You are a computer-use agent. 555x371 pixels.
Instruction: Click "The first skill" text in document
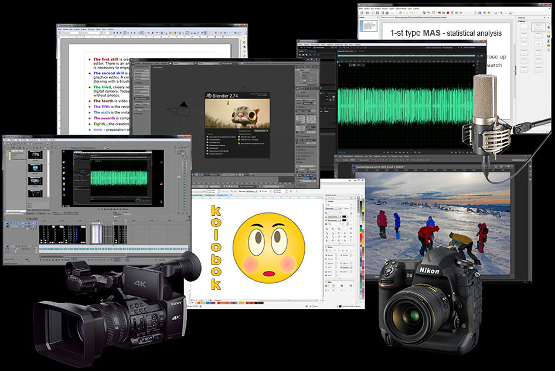click(x=106, y=59)
